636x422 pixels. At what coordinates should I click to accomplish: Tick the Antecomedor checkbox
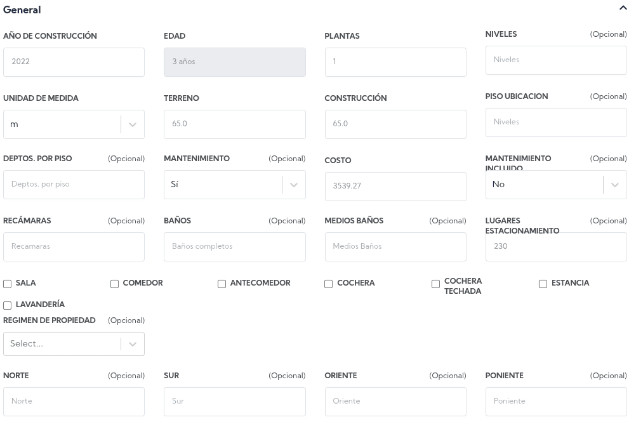222,284
